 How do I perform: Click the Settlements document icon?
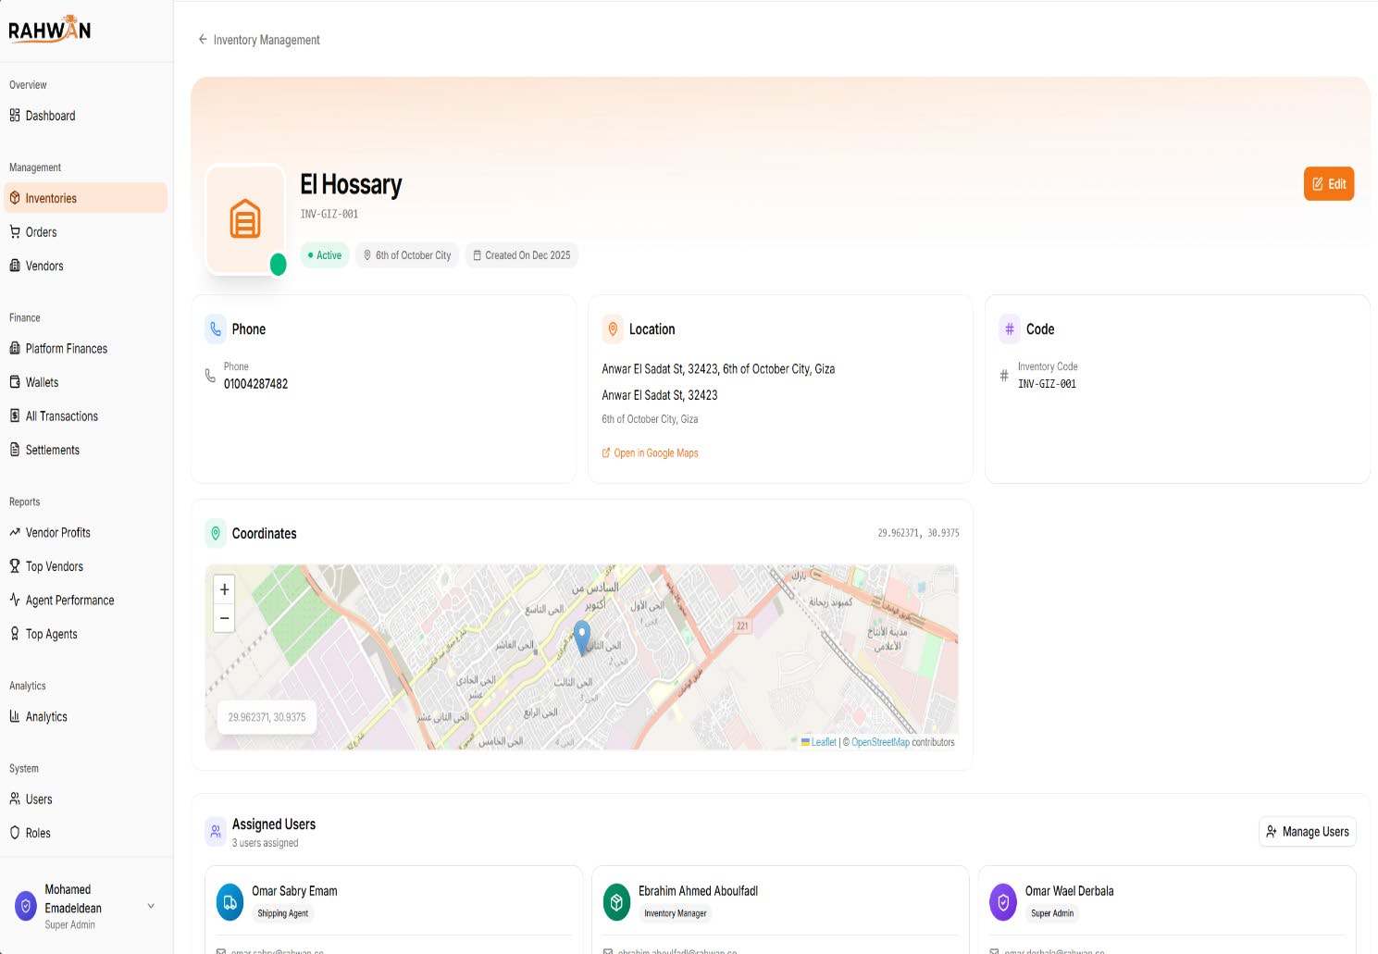tap(15, 450)
